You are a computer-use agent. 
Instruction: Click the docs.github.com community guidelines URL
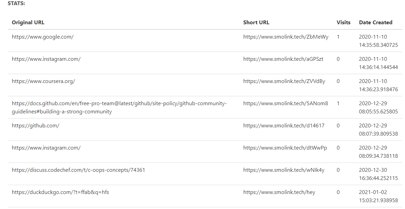pyautogui.click(x=119, y=108)
